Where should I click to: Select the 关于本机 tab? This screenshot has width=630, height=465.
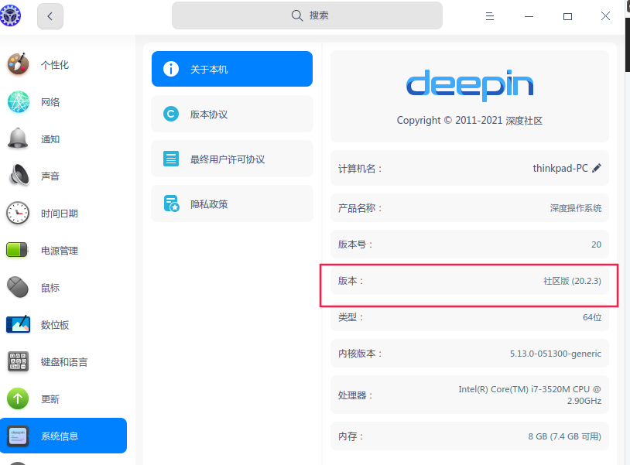click(x=232, y=69)
